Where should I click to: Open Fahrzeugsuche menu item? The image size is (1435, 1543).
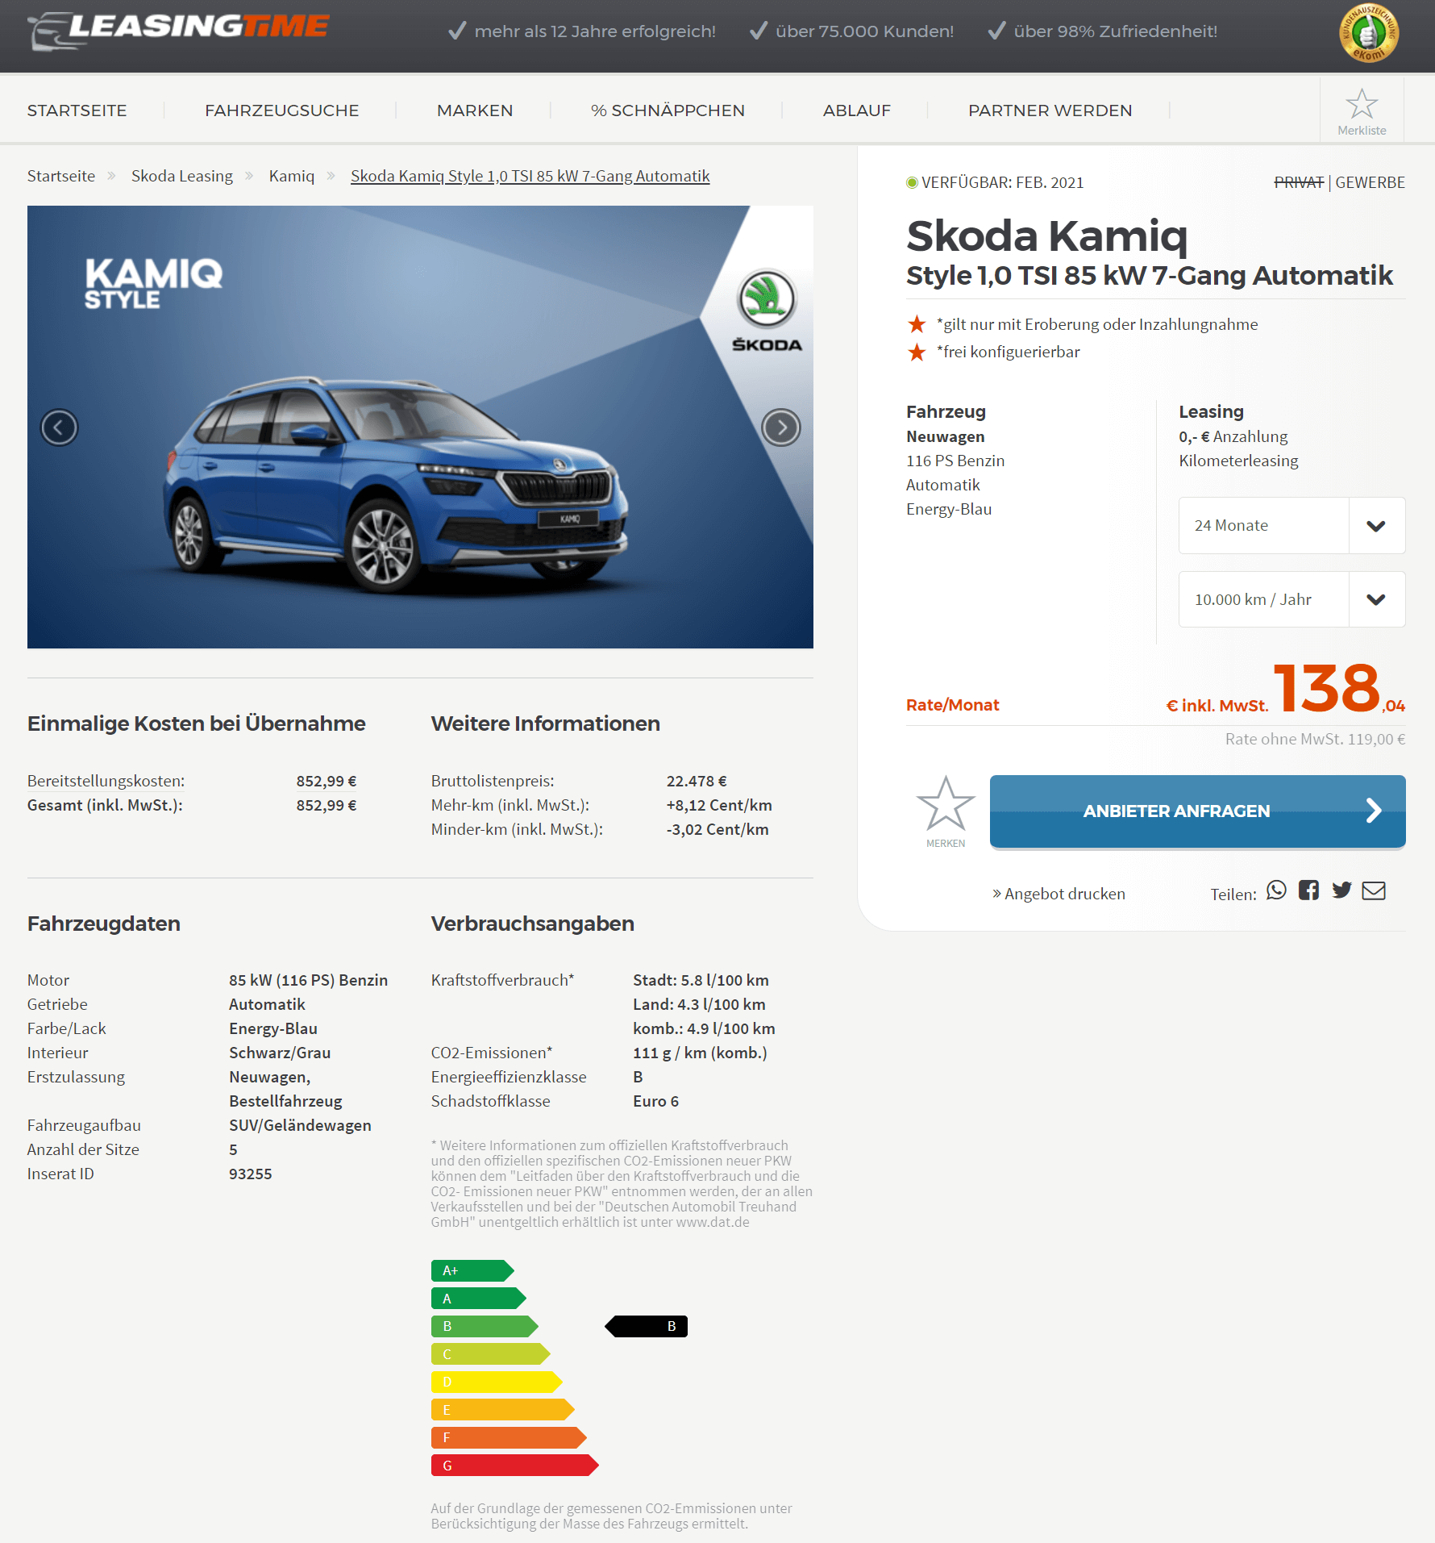click(x=281, y=111)
